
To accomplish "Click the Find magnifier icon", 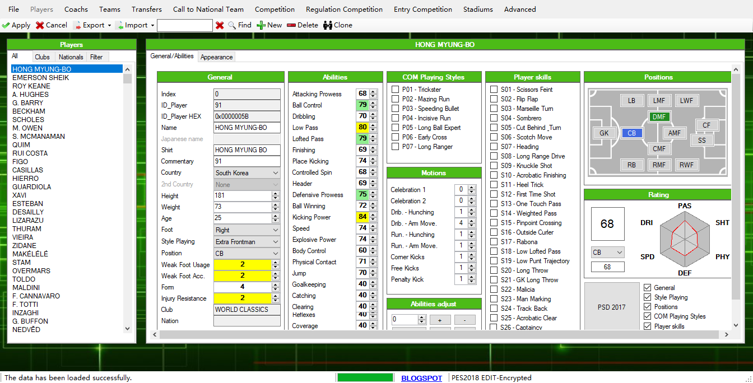I will 232,25.
